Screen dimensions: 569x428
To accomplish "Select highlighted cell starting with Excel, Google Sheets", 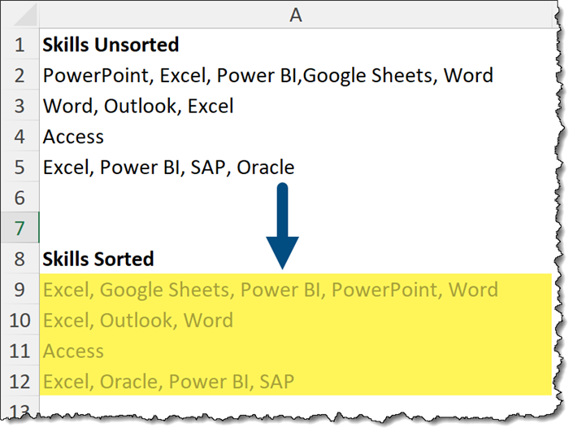I will tap(270, 290).
